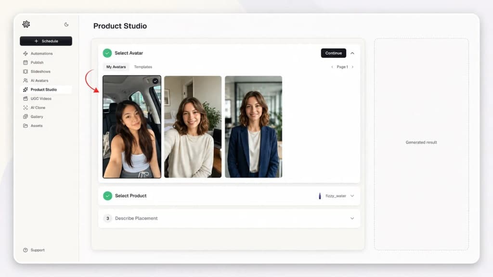This screenshot has width=493, height=277.
Task: Click the Generated result placeholder text
Action: click(x=421, y=142)
